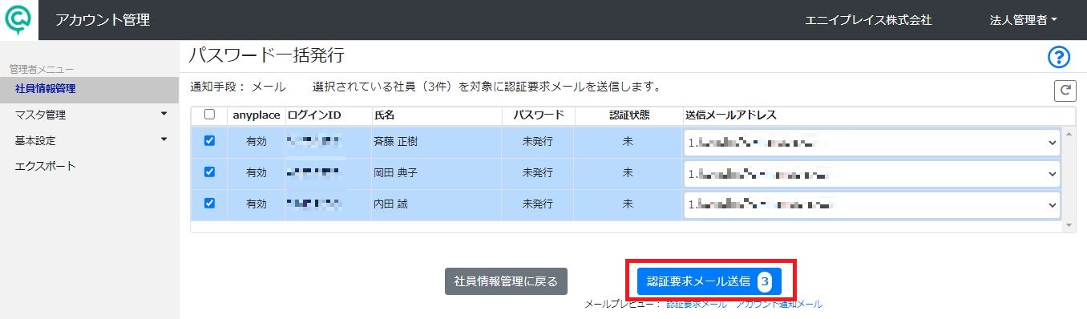
Task: Click 社員情報管理に戻る button
Action: pos(506,281)
